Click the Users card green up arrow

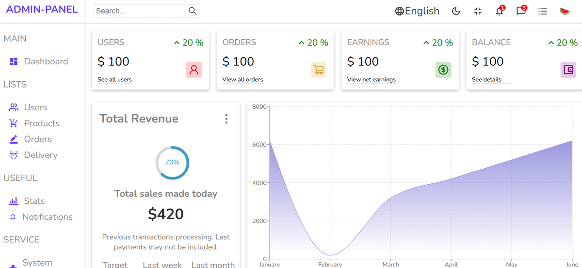tap(177, 43)
